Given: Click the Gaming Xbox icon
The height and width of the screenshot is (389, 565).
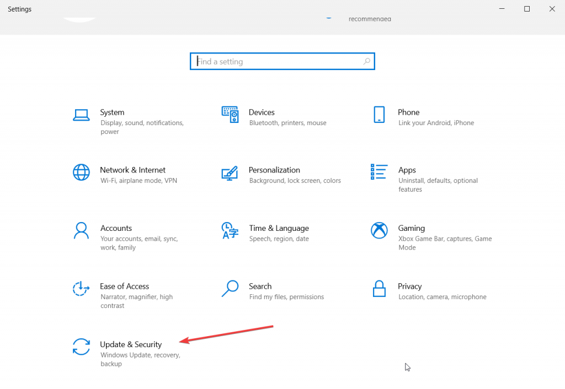Looking at the screenshot, I should click(x=379, y=230).
